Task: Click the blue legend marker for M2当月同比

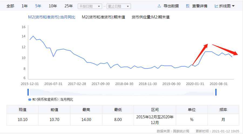Action: [30, 100]
